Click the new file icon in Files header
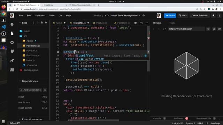Screen dimensions: 223x125 click(x=42, y=23)
